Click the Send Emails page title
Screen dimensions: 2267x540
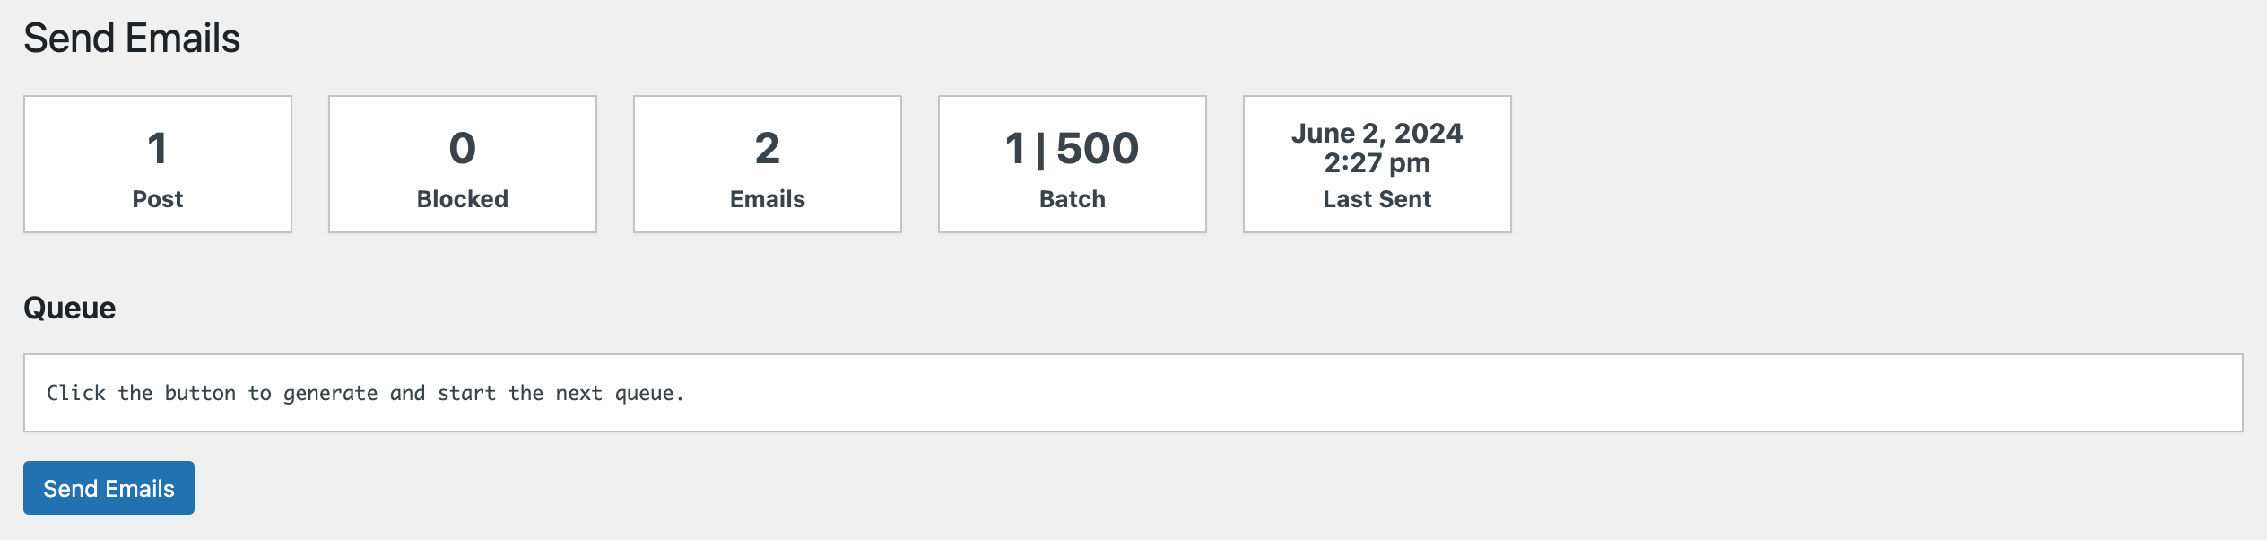point(132,39)
